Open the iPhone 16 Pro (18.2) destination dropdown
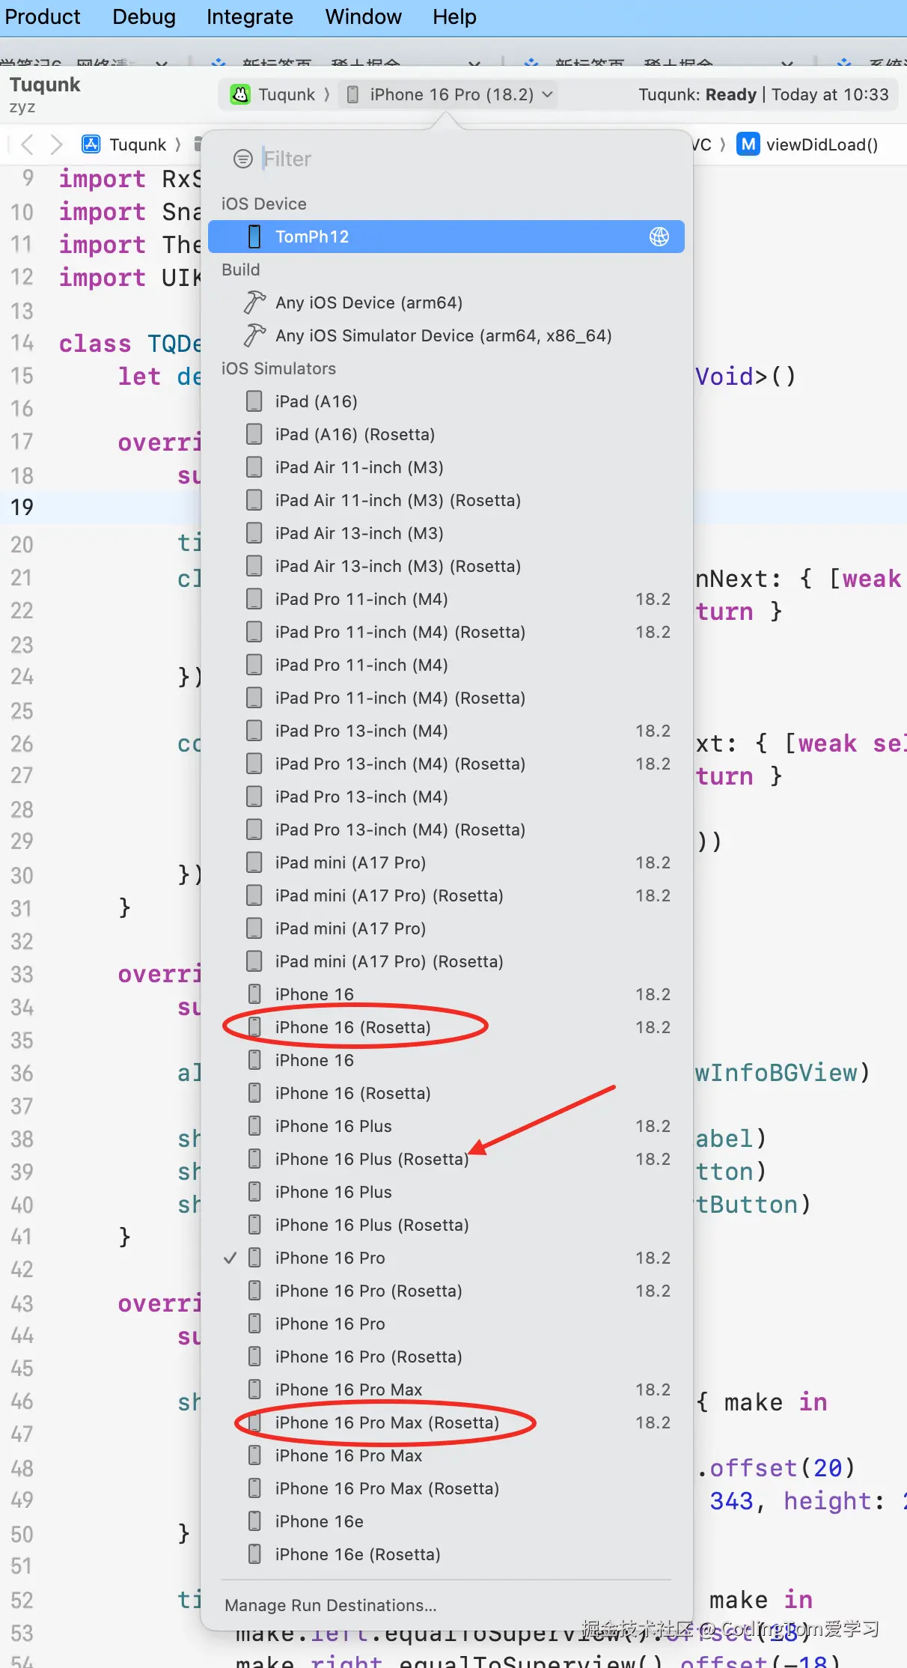Image resolution: width=907 pixels, height=1668 pixels. point(451,94)
